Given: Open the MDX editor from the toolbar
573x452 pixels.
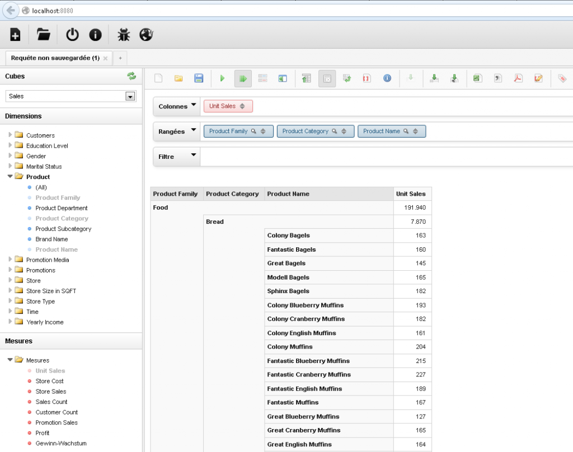Looking at the screenshot, I should [367, 78].
